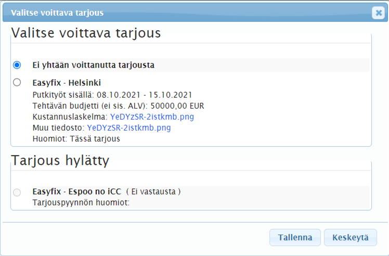Click the Putkityöt sisällä date range line
Screen dimensions: 389x256
(112, 95)
